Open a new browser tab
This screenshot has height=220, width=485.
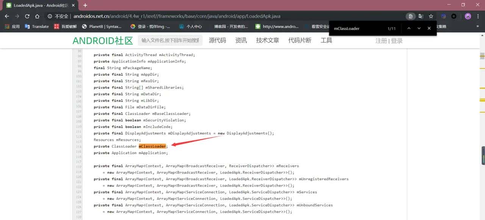click(85, 5)
